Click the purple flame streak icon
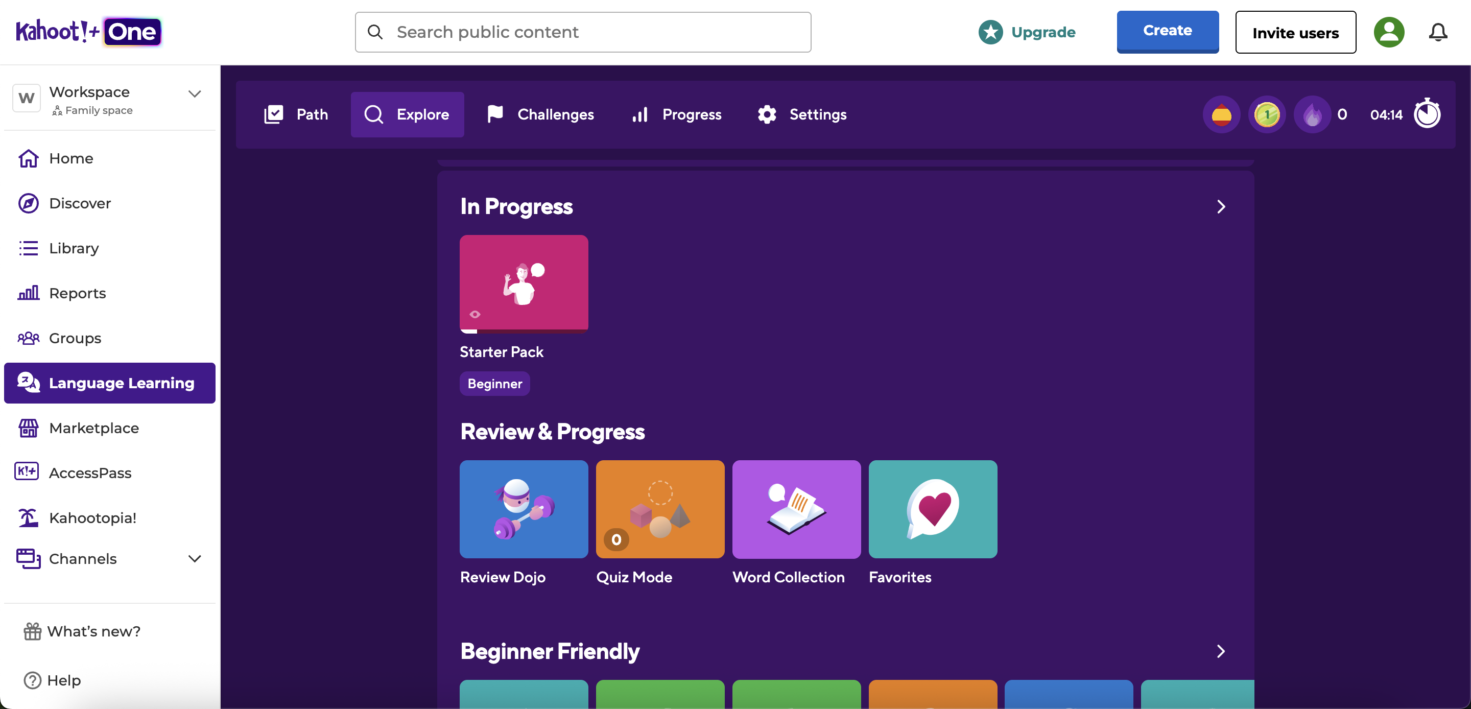 click(1312, 115)
